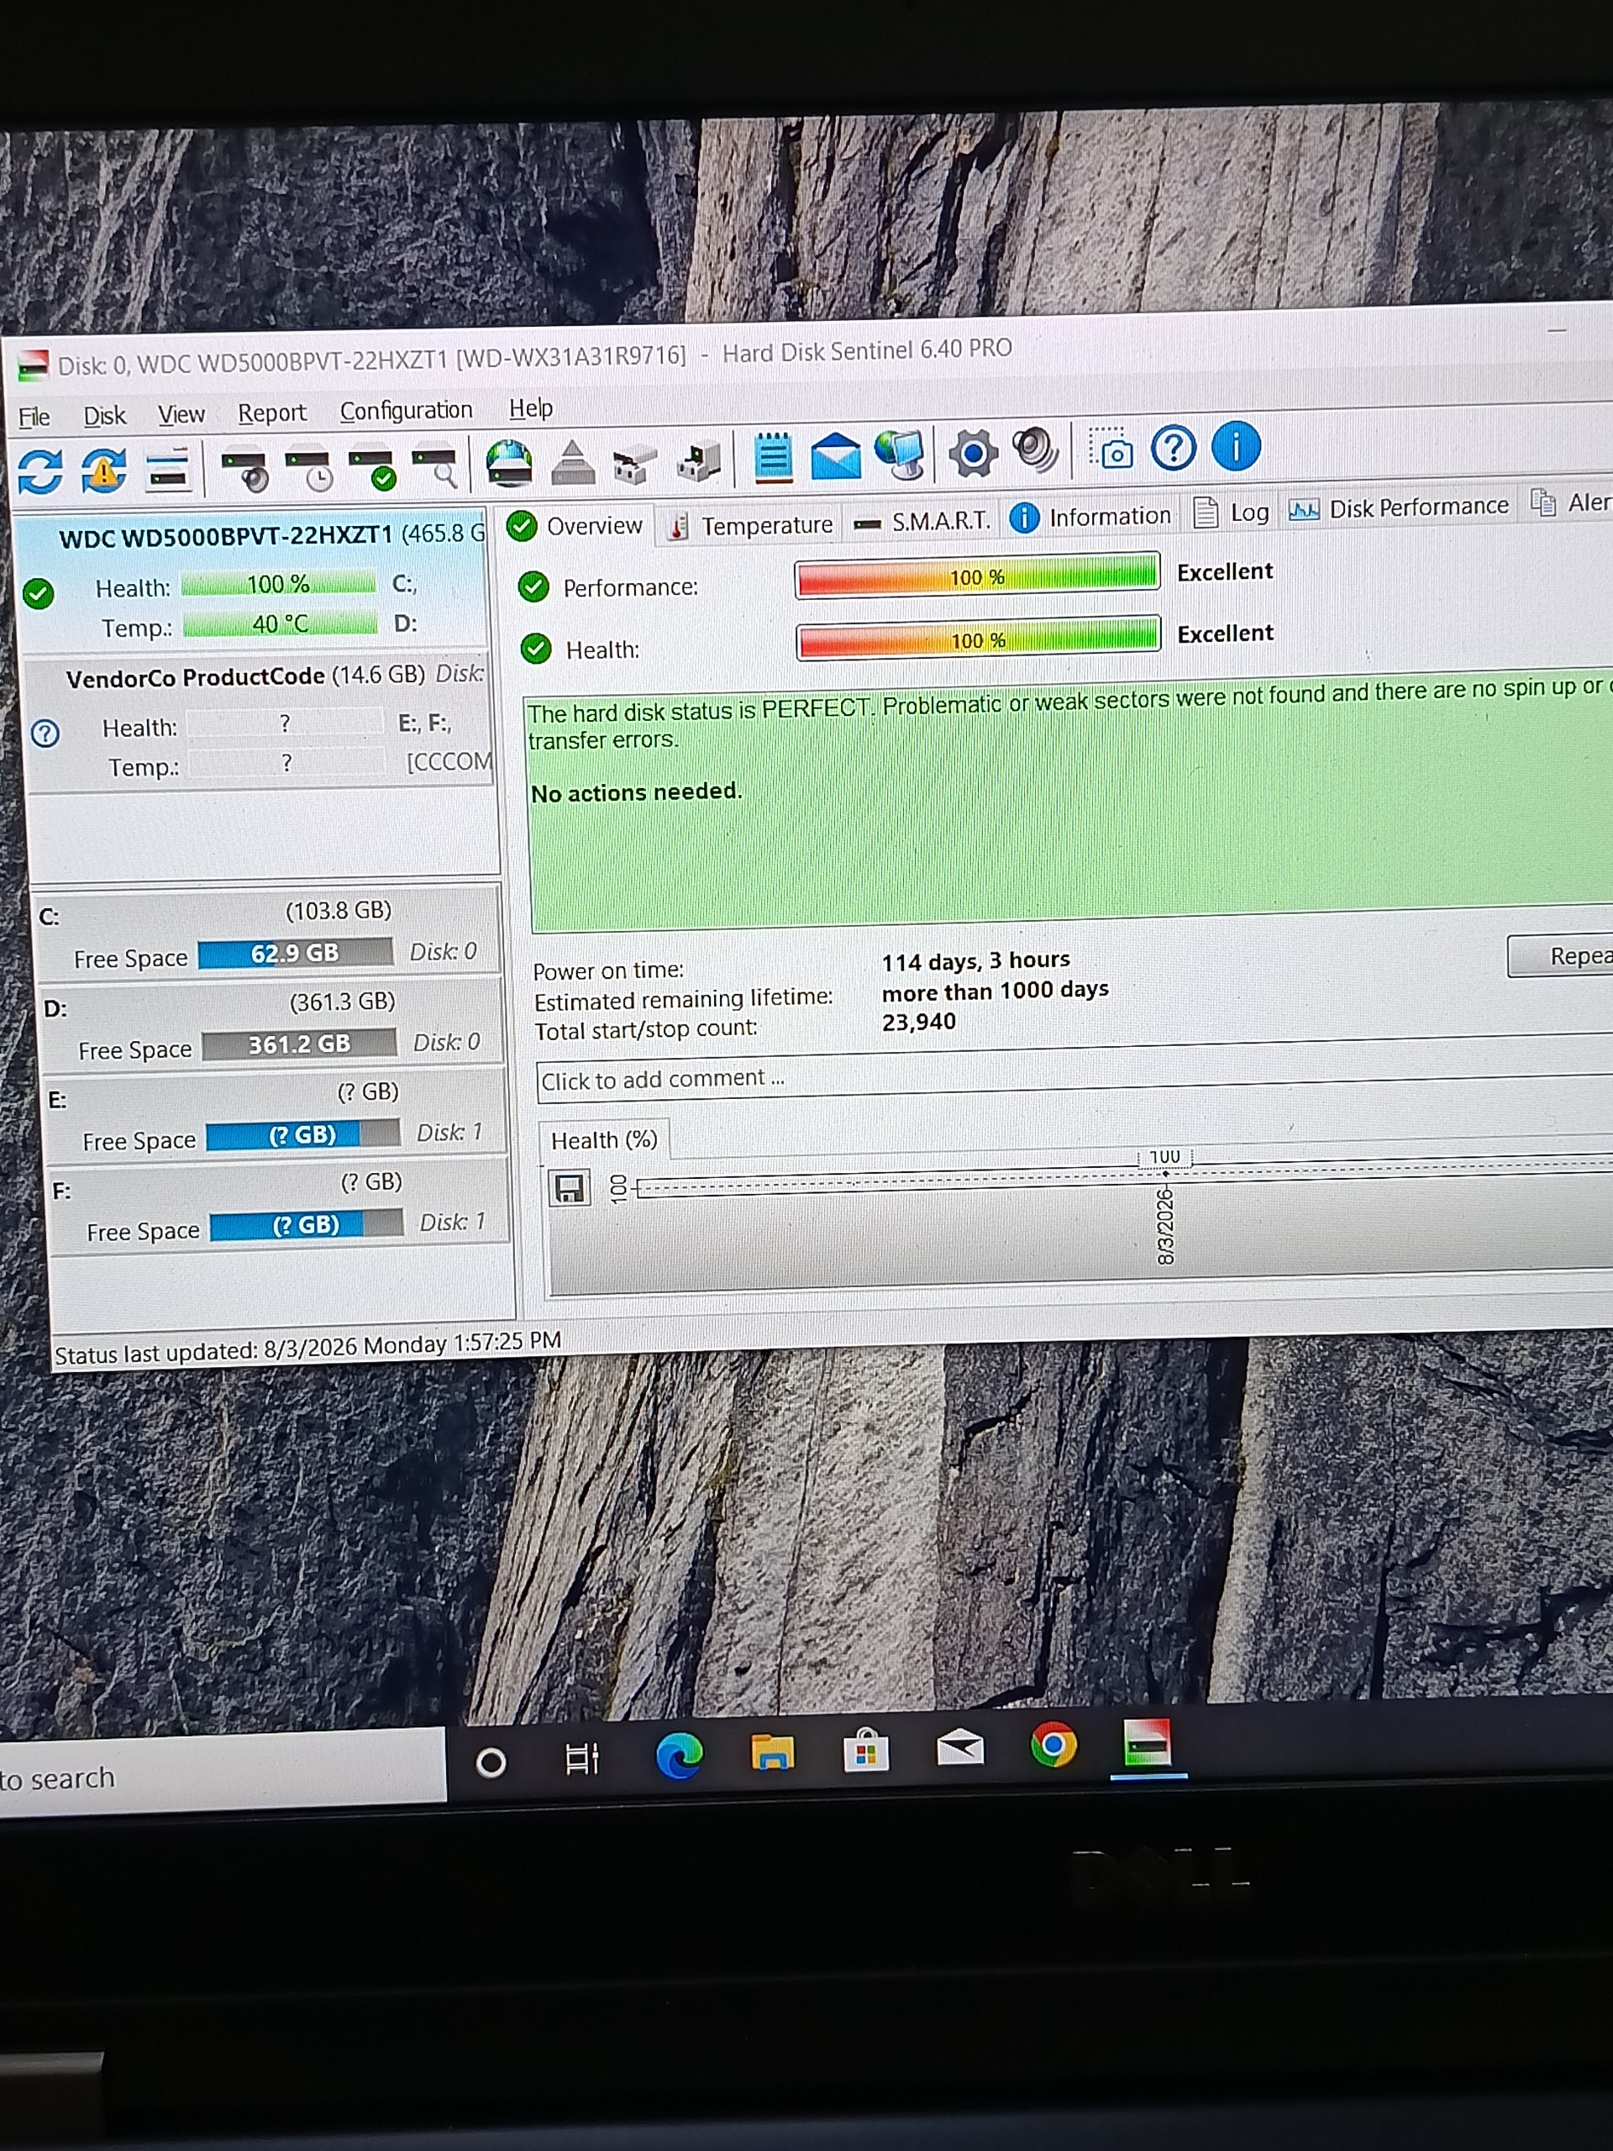Click the 'more than 1000 days' value
The image size is (1613, 2151).
(x=996, y=991)
